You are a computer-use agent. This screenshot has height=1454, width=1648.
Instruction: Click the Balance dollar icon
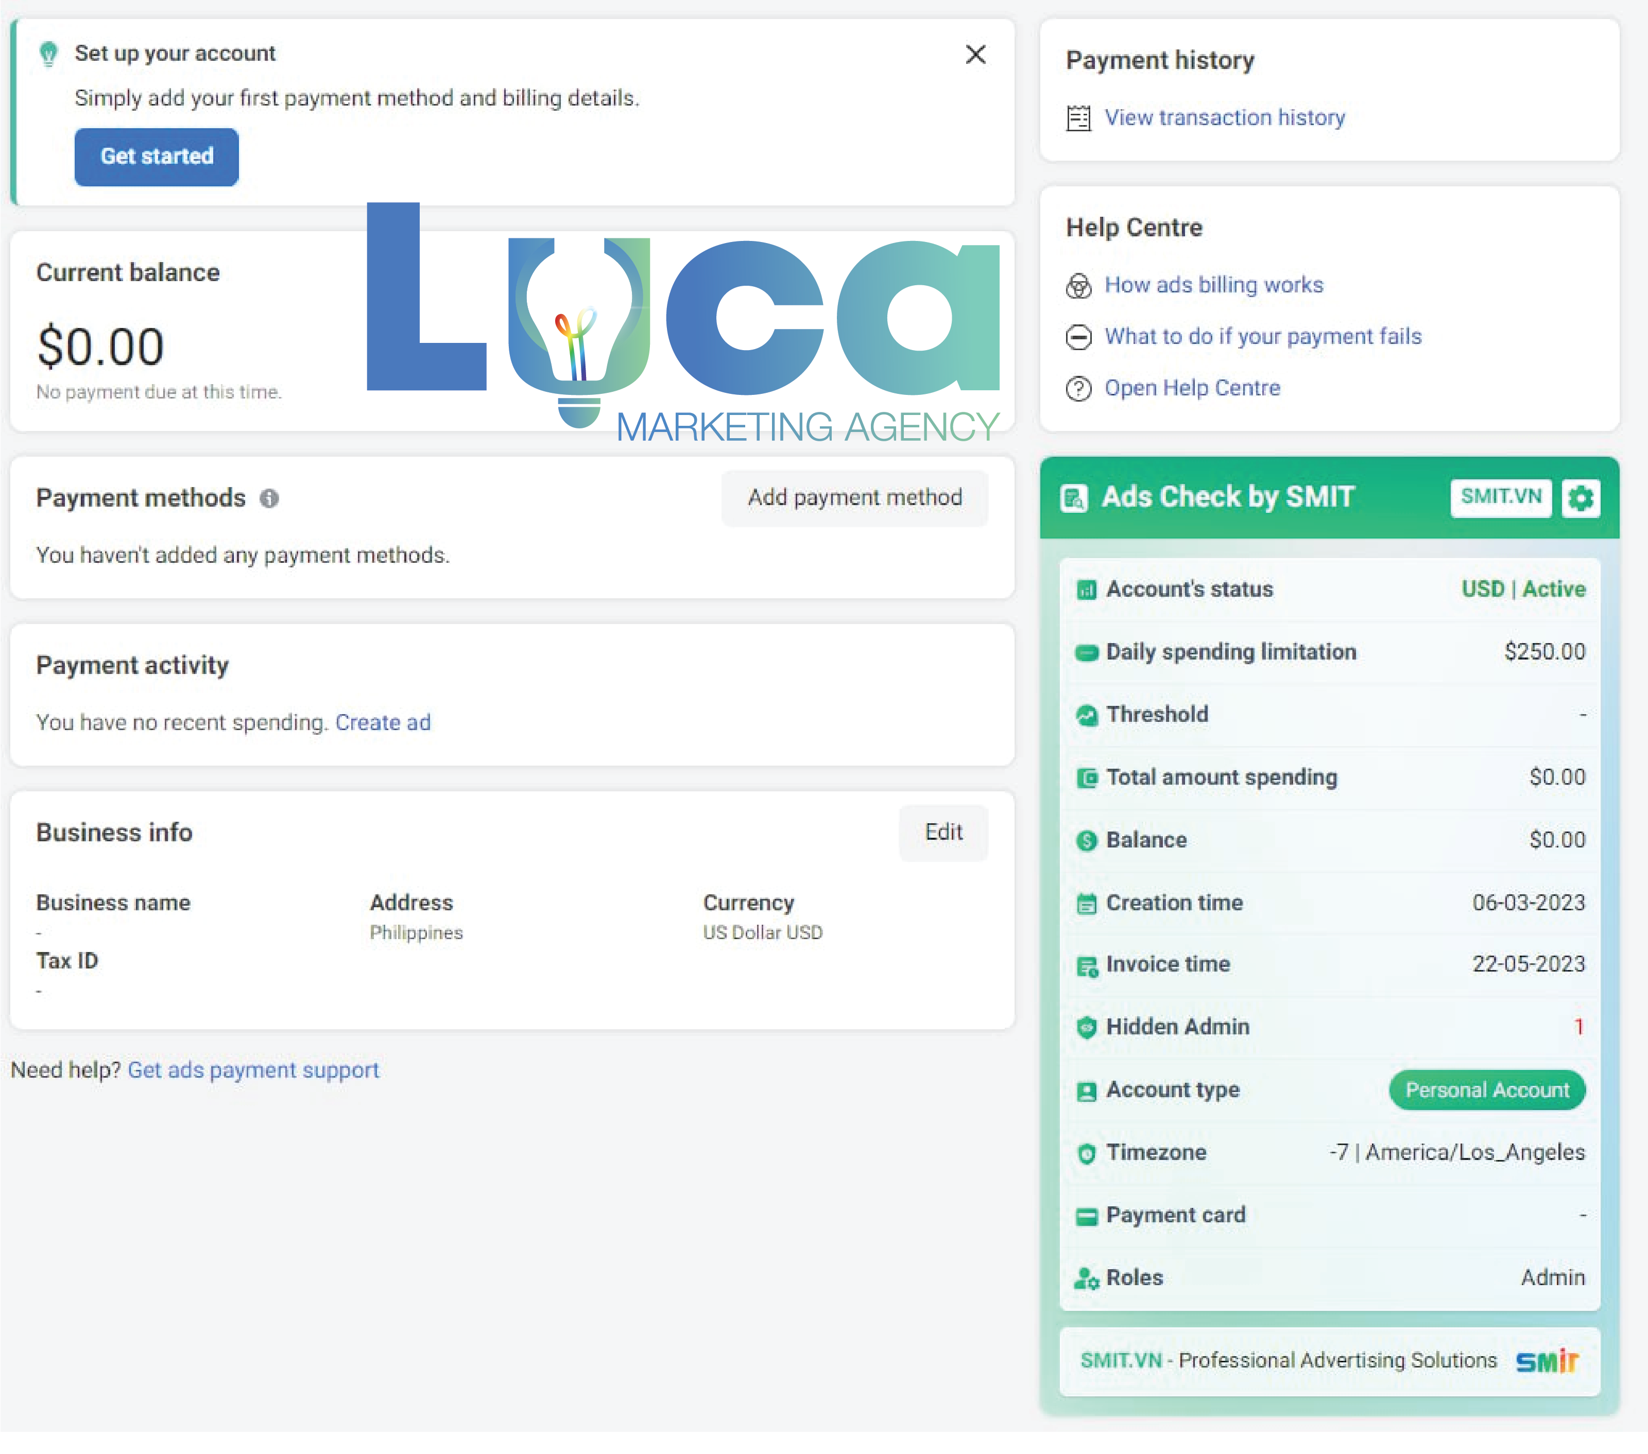point(1086,841)
